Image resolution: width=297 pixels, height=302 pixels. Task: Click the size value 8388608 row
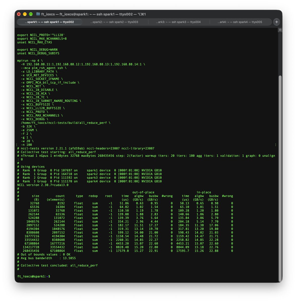pos(33,233)
